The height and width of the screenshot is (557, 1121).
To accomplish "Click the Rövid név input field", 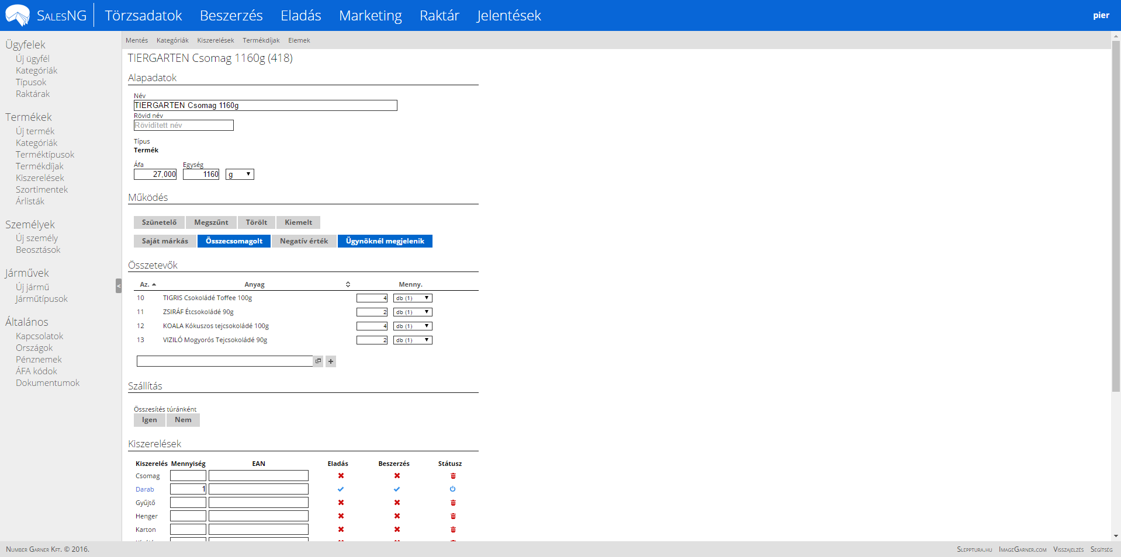I will point(184,125).
